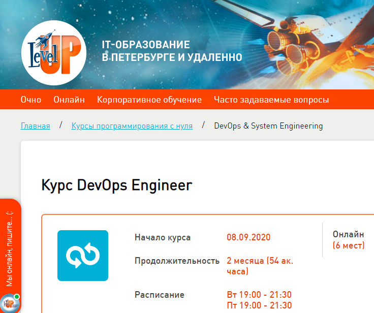Viewport: 374px width, 313px height.
Task: Open Корпоративное обучение menu item
Action: click(x=149, y=100)
